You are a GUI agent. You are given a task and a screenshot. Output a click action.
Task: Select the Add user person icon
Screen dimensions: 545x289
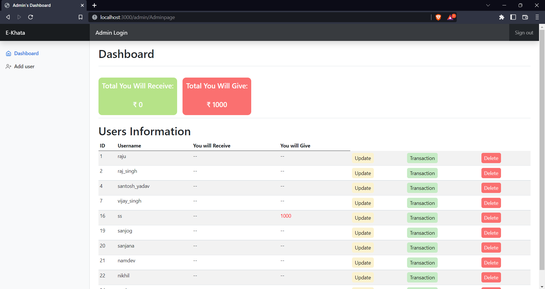coord(9,66)
